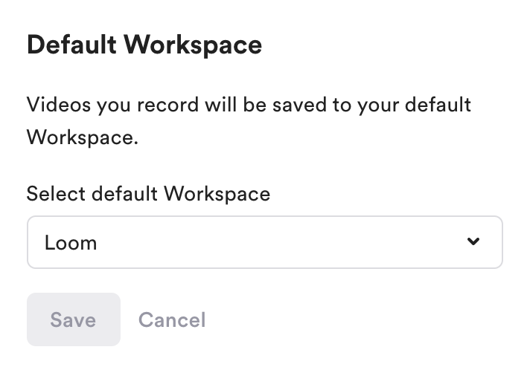The width and height of the screenshot is (527, 367).
Task: Expand the Workspace selector showing Loom
Action: tap(264, 242)
